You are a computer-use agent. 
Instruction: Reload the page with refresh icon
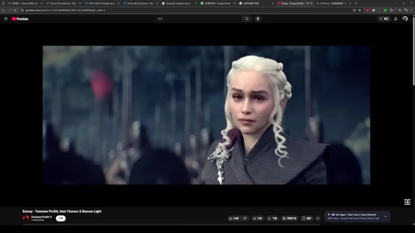[15, 10]
